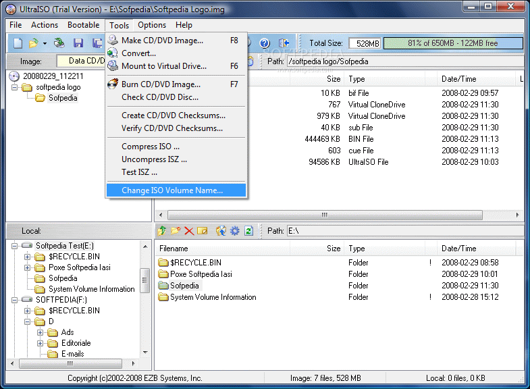Click the Burn CD/DVD Image icon
The image size is (530, 389).
(113, 84)
